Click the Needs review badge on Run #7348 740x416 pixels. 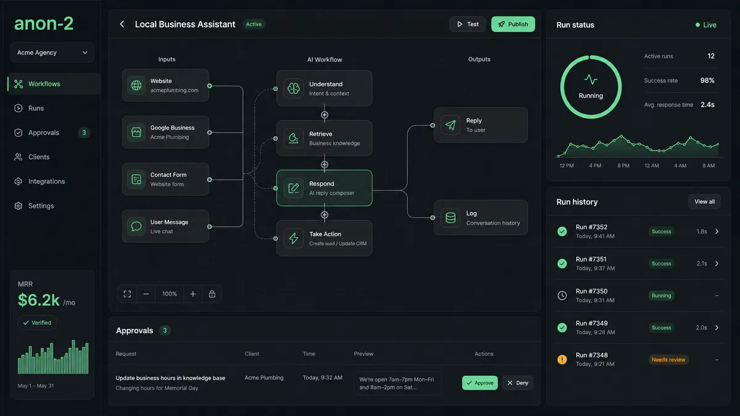pyautogui.click(x=668, y=359)
